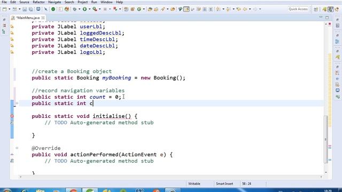Open the Help menu
This screenshot has height=192, width=342.
[x=119, y=2]
